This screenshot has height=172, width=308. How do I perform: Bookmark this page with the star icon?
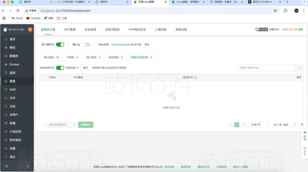tap(275, 11)
